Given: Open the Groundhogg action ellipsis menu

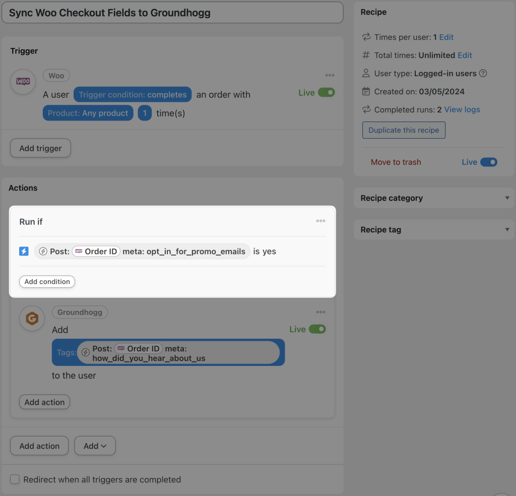Looking at the screenshot, I should tap(320, 312).
